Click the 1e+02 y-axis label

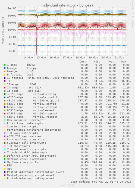[x=12, y=15]
